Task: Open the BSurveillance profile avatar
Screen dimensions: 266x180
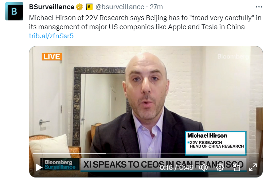Action: click(14, 11)
